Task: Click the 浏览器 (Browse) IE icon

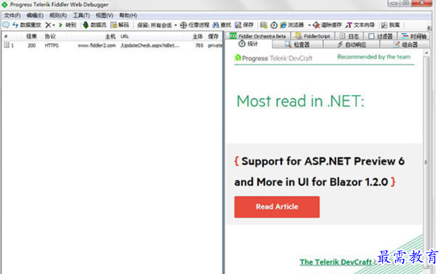Action: click(283, 25)
